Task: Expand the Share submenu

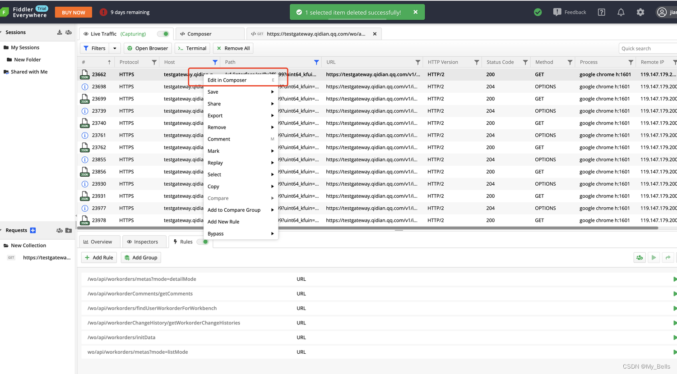Action: [x=241, y=104]
